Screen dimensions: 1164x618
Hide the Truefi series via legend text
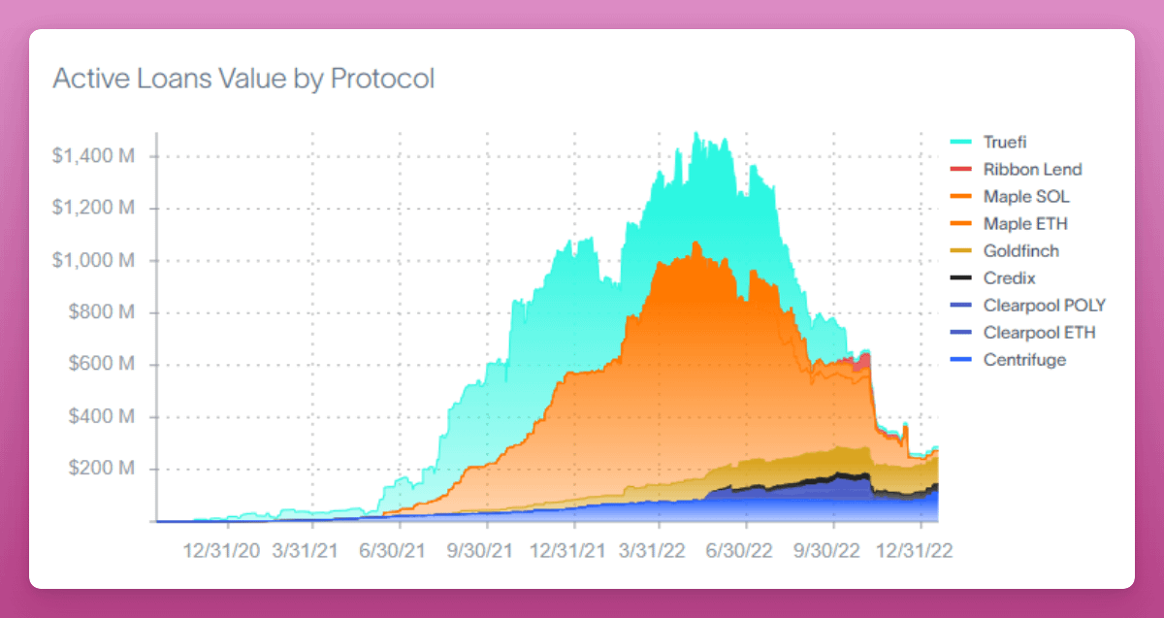tap(1005, 143)
